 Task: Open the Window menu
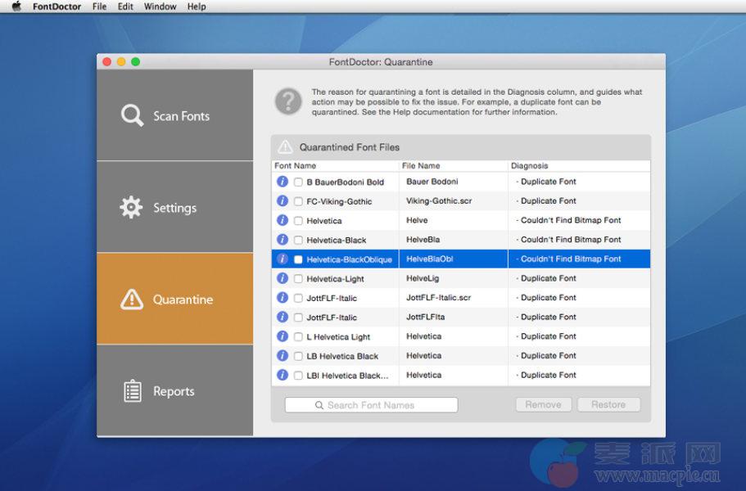[x=160, y=7]
